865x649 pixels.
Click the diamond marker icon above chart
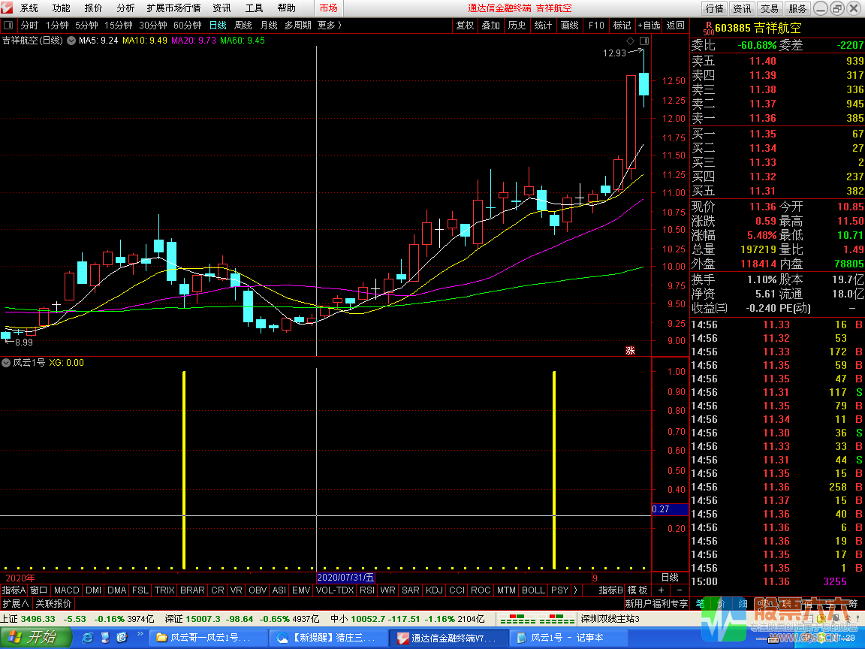[x=631, y=41]
